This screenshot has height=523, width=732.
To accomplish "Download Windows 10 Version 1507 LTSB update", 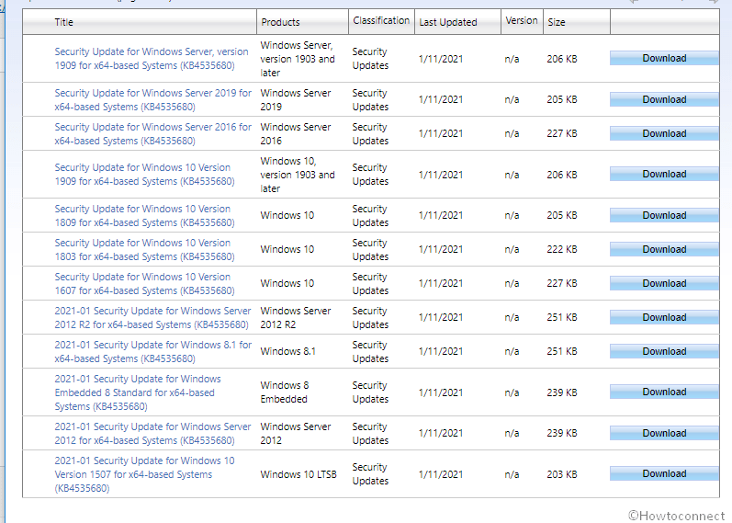I will pyautogui.click(x=664, y=474).
